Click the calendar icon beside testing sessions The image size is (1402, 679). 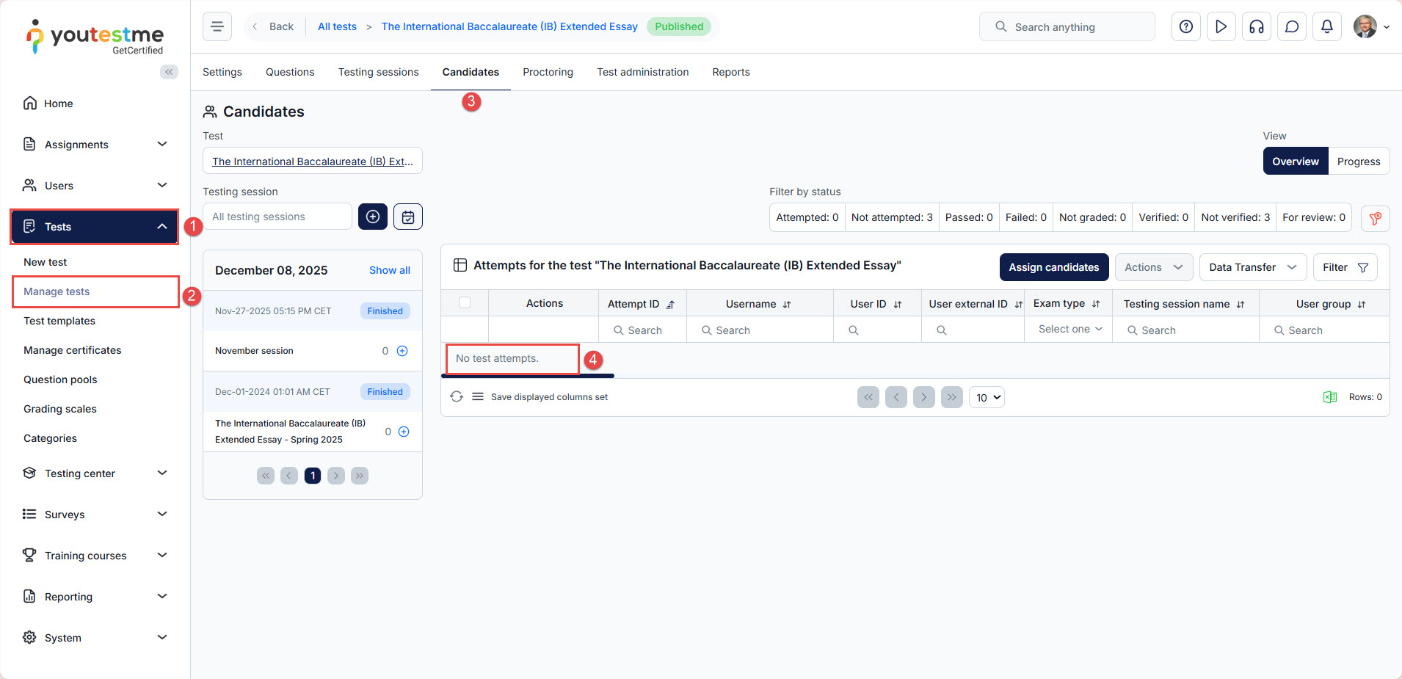point(407,217)
